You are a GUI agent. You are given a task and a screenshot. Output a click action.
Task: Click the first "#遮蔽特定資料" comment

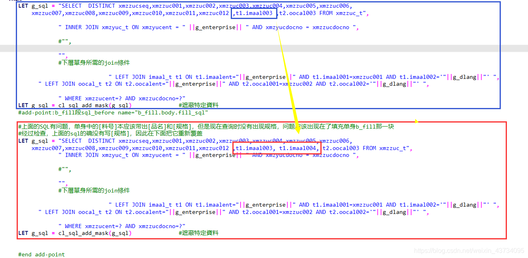[x=198, y=105]
